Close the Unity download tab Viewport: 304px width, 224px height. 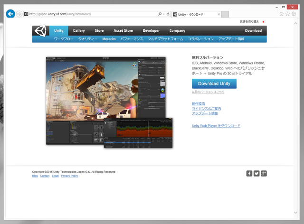(218, 14)
